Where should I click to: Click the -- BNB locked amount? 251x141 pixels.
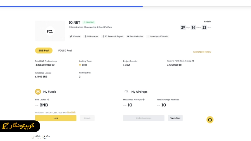41,105
